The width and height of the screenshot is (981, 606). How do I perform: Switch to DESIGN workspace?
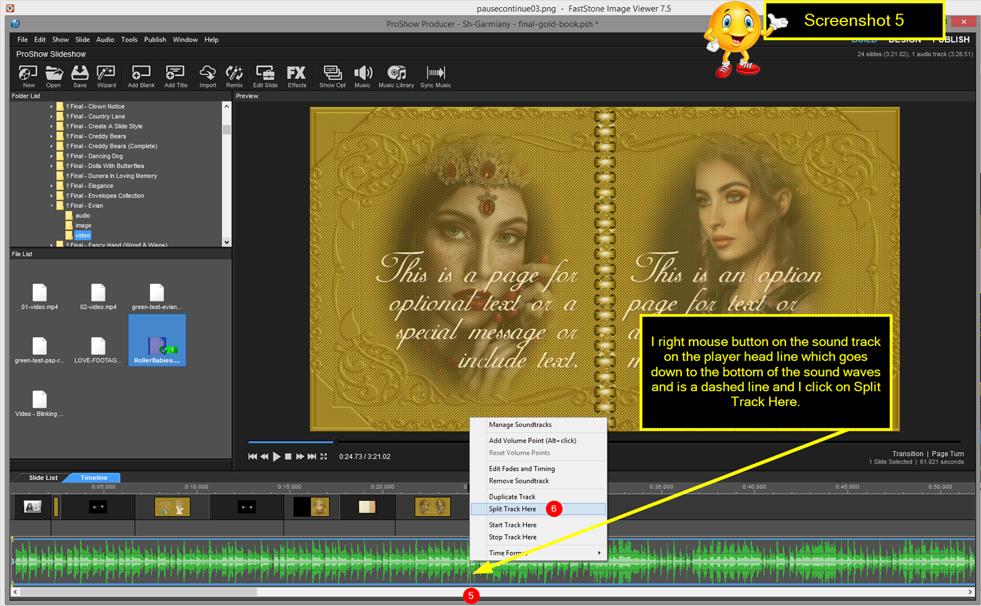[x=904, y=40]
